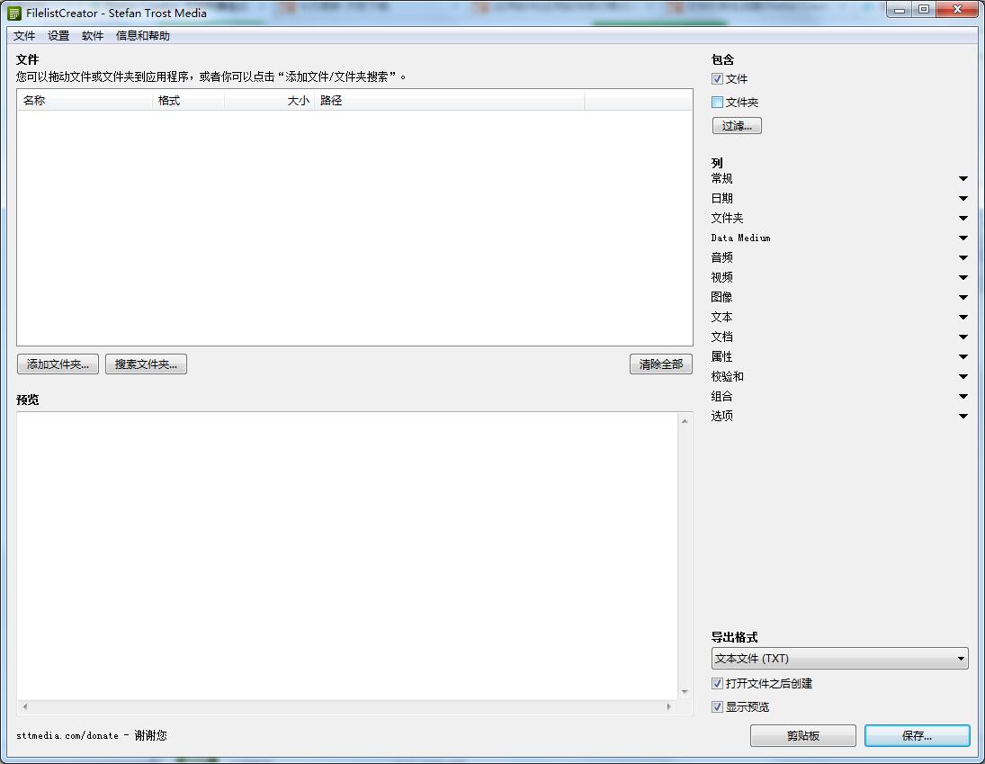
Task: Uncheck the 文件 checkbox under 包含
Action: [x=717, y=78]
